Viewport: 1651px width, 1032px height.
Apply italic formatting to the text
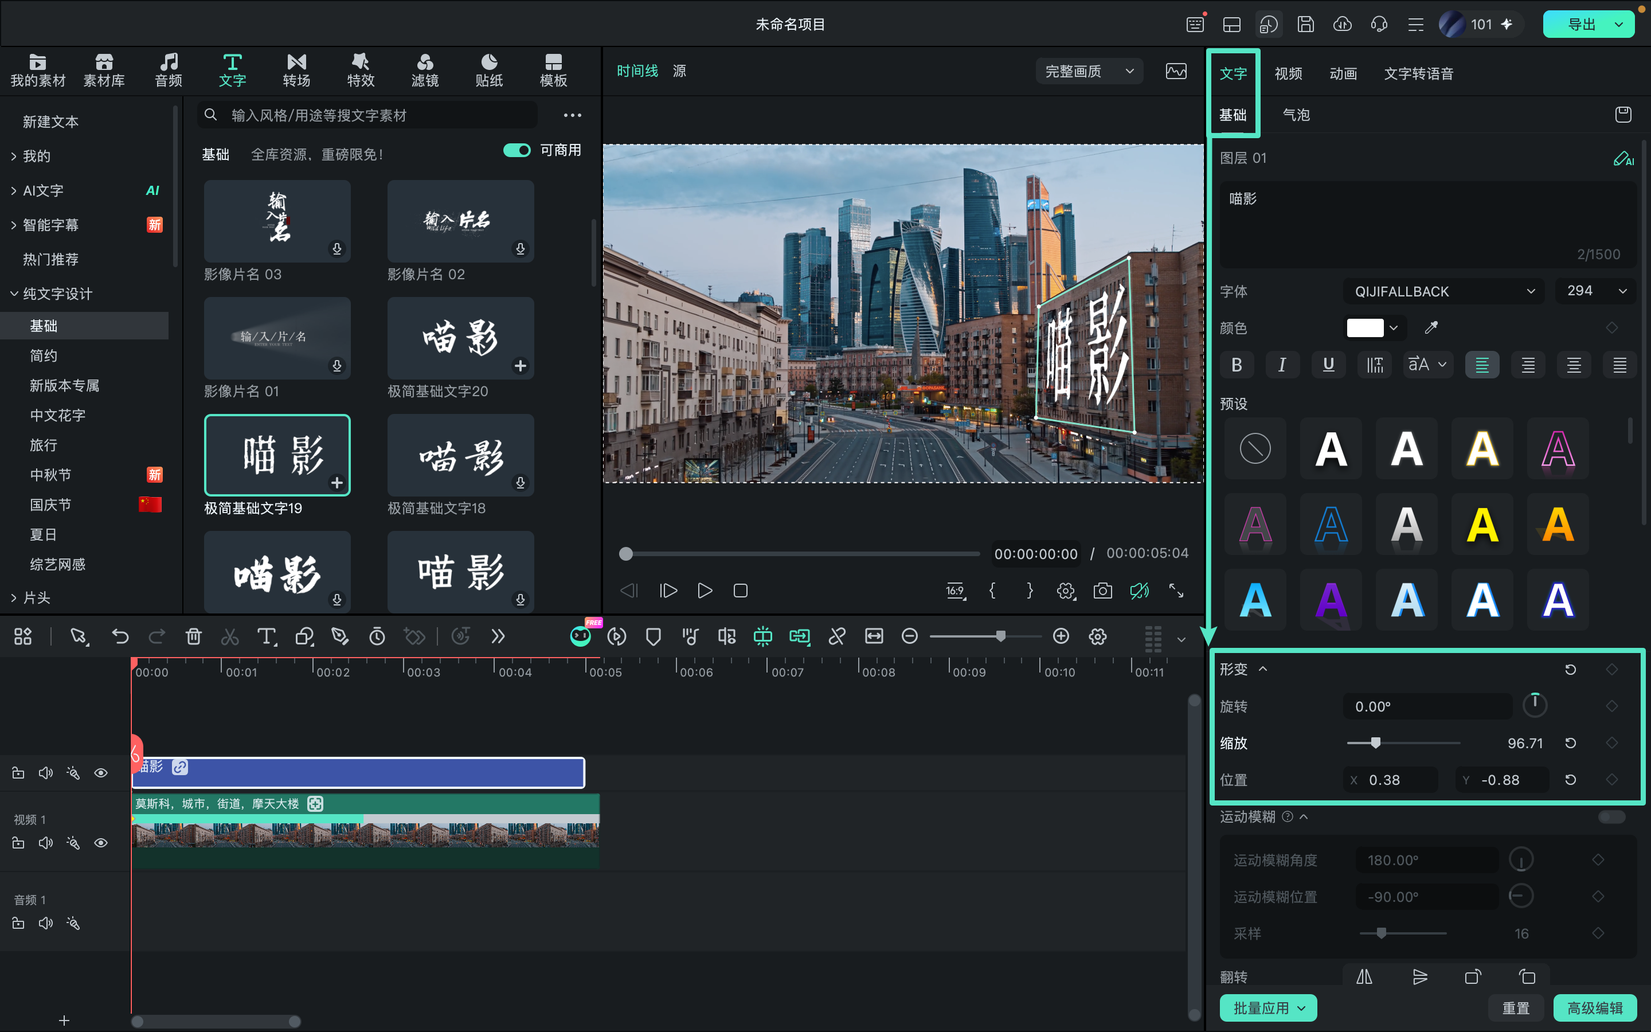click(1282, 365)
